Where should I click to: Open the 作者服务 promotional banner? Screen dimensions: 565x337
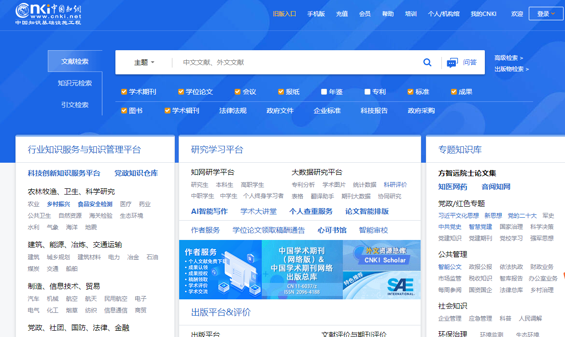(220, 269)
